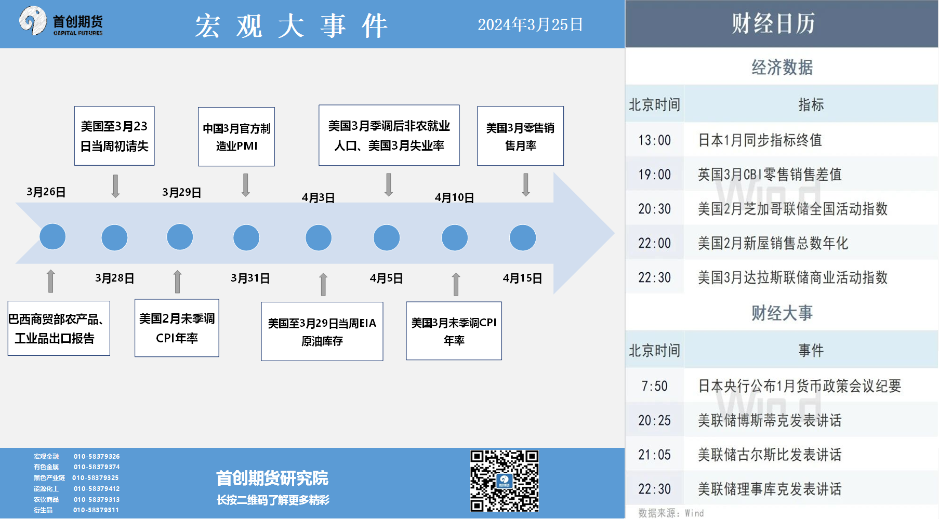Select the 英国3月CBI零售销售差值 row

point(782,174)
